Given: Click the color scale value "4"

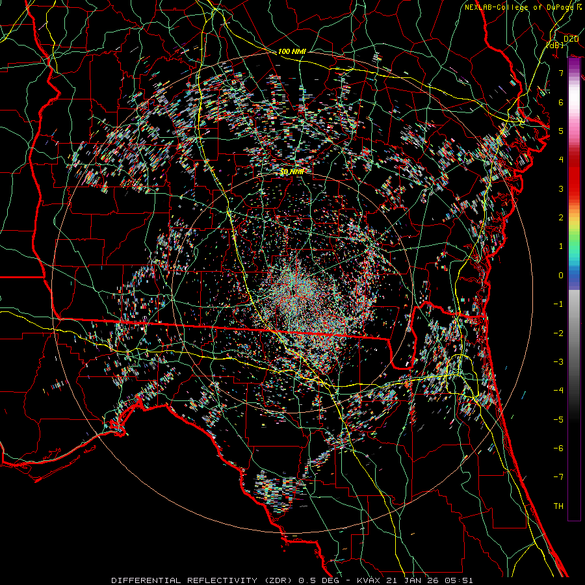Looking at the screenshot, I should [x=561, y=160].
